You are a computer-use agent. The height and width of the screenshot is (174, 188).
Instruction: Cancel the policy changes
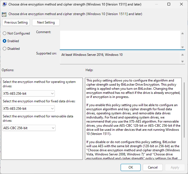(x=153, y=167)
